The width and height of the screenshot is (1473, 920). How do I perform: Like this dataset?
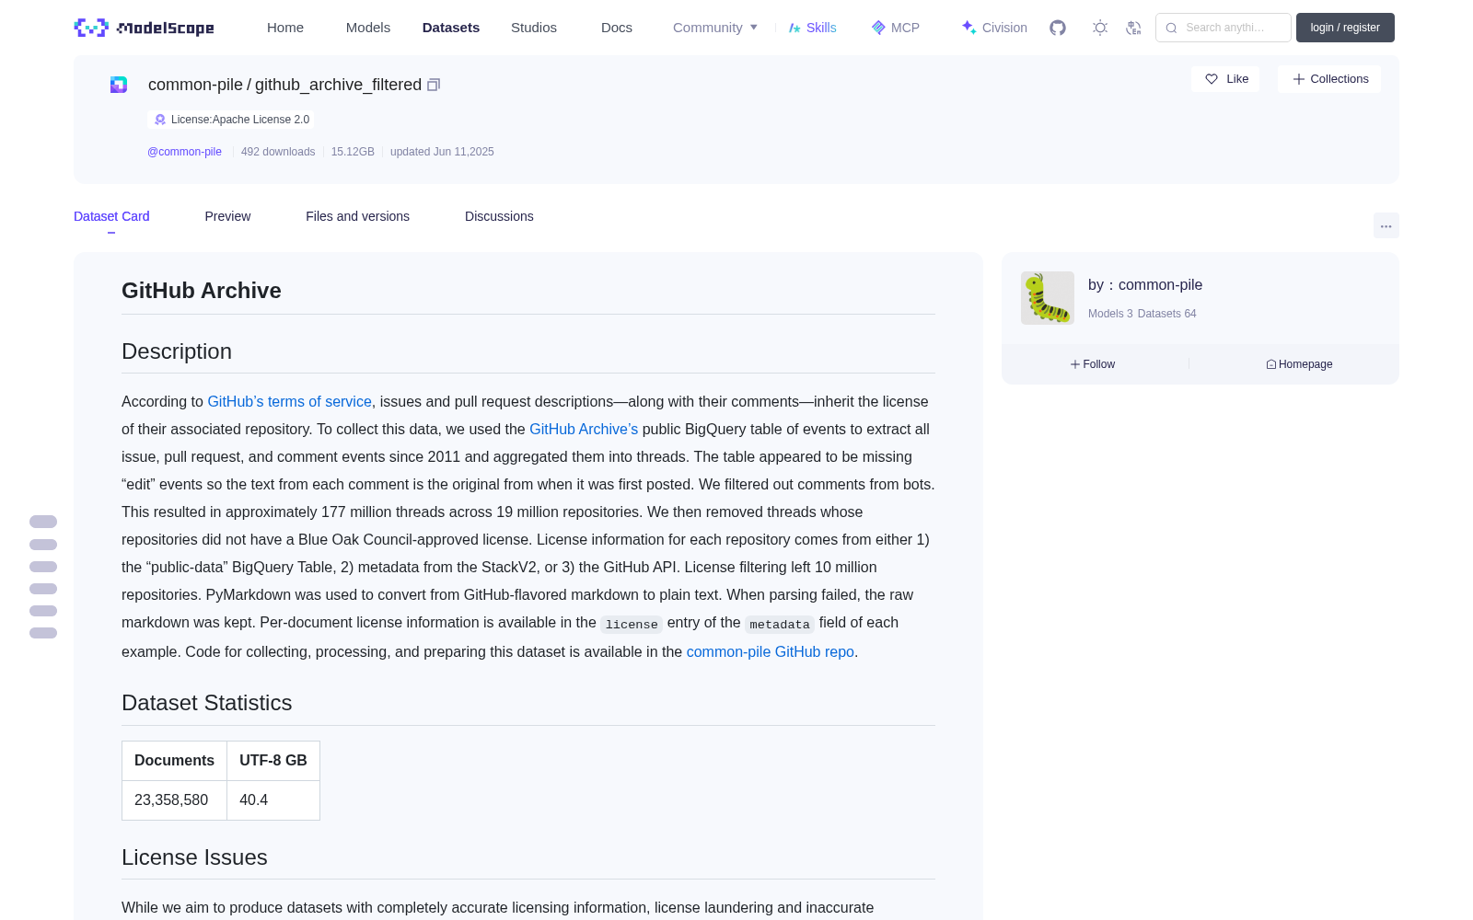point(1226,79)
